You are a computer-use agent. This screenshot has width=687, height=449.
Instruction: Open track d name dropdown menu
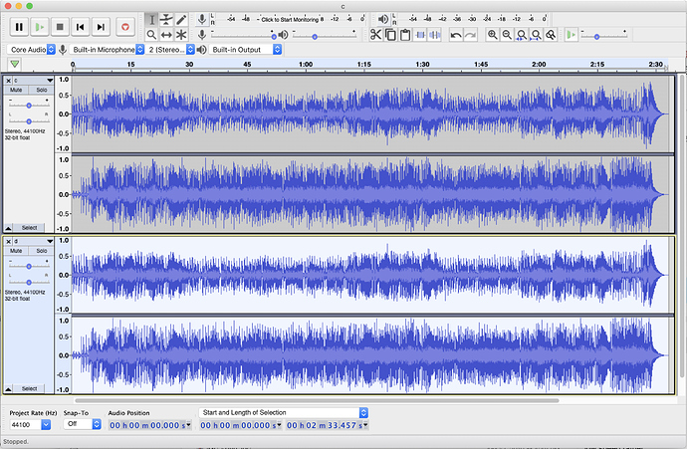[x=33, y=241]
